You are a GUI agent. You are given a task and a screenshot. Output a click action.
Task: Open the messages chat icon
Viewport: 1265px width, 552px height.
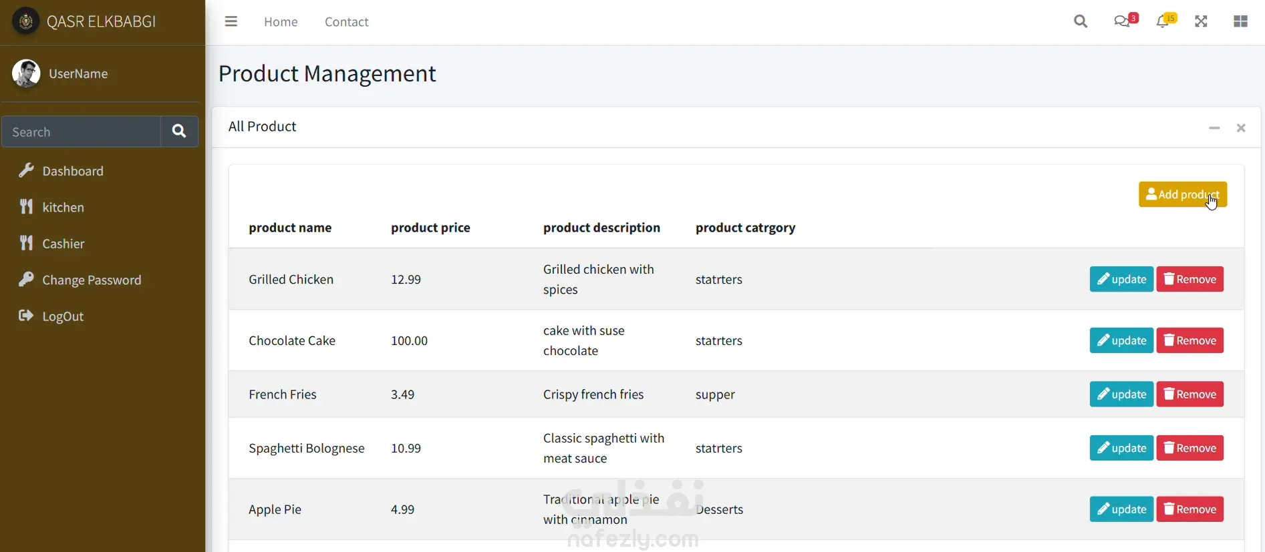[1122, 21]
